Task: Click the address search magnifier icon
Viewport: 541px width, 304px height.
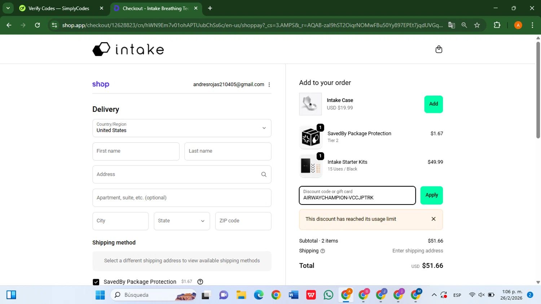Action: pyautogui.click(x=264, y=175)
